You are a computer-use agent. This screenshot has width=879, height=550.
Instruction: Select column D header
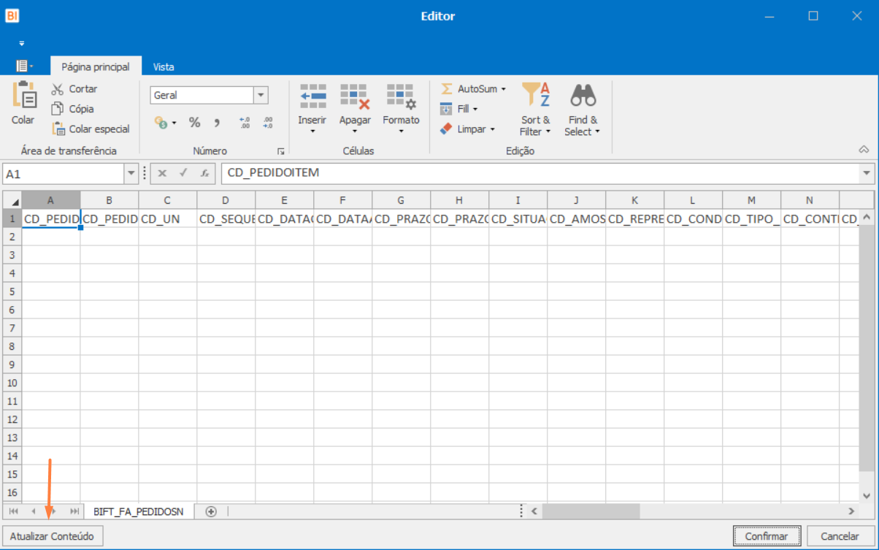click(226, 200)
